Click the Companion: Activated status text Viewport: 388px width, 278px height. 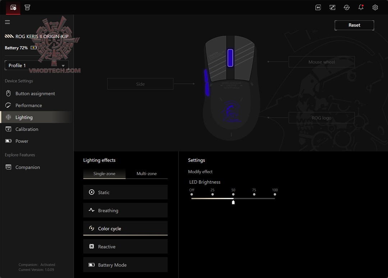(37, 265)
